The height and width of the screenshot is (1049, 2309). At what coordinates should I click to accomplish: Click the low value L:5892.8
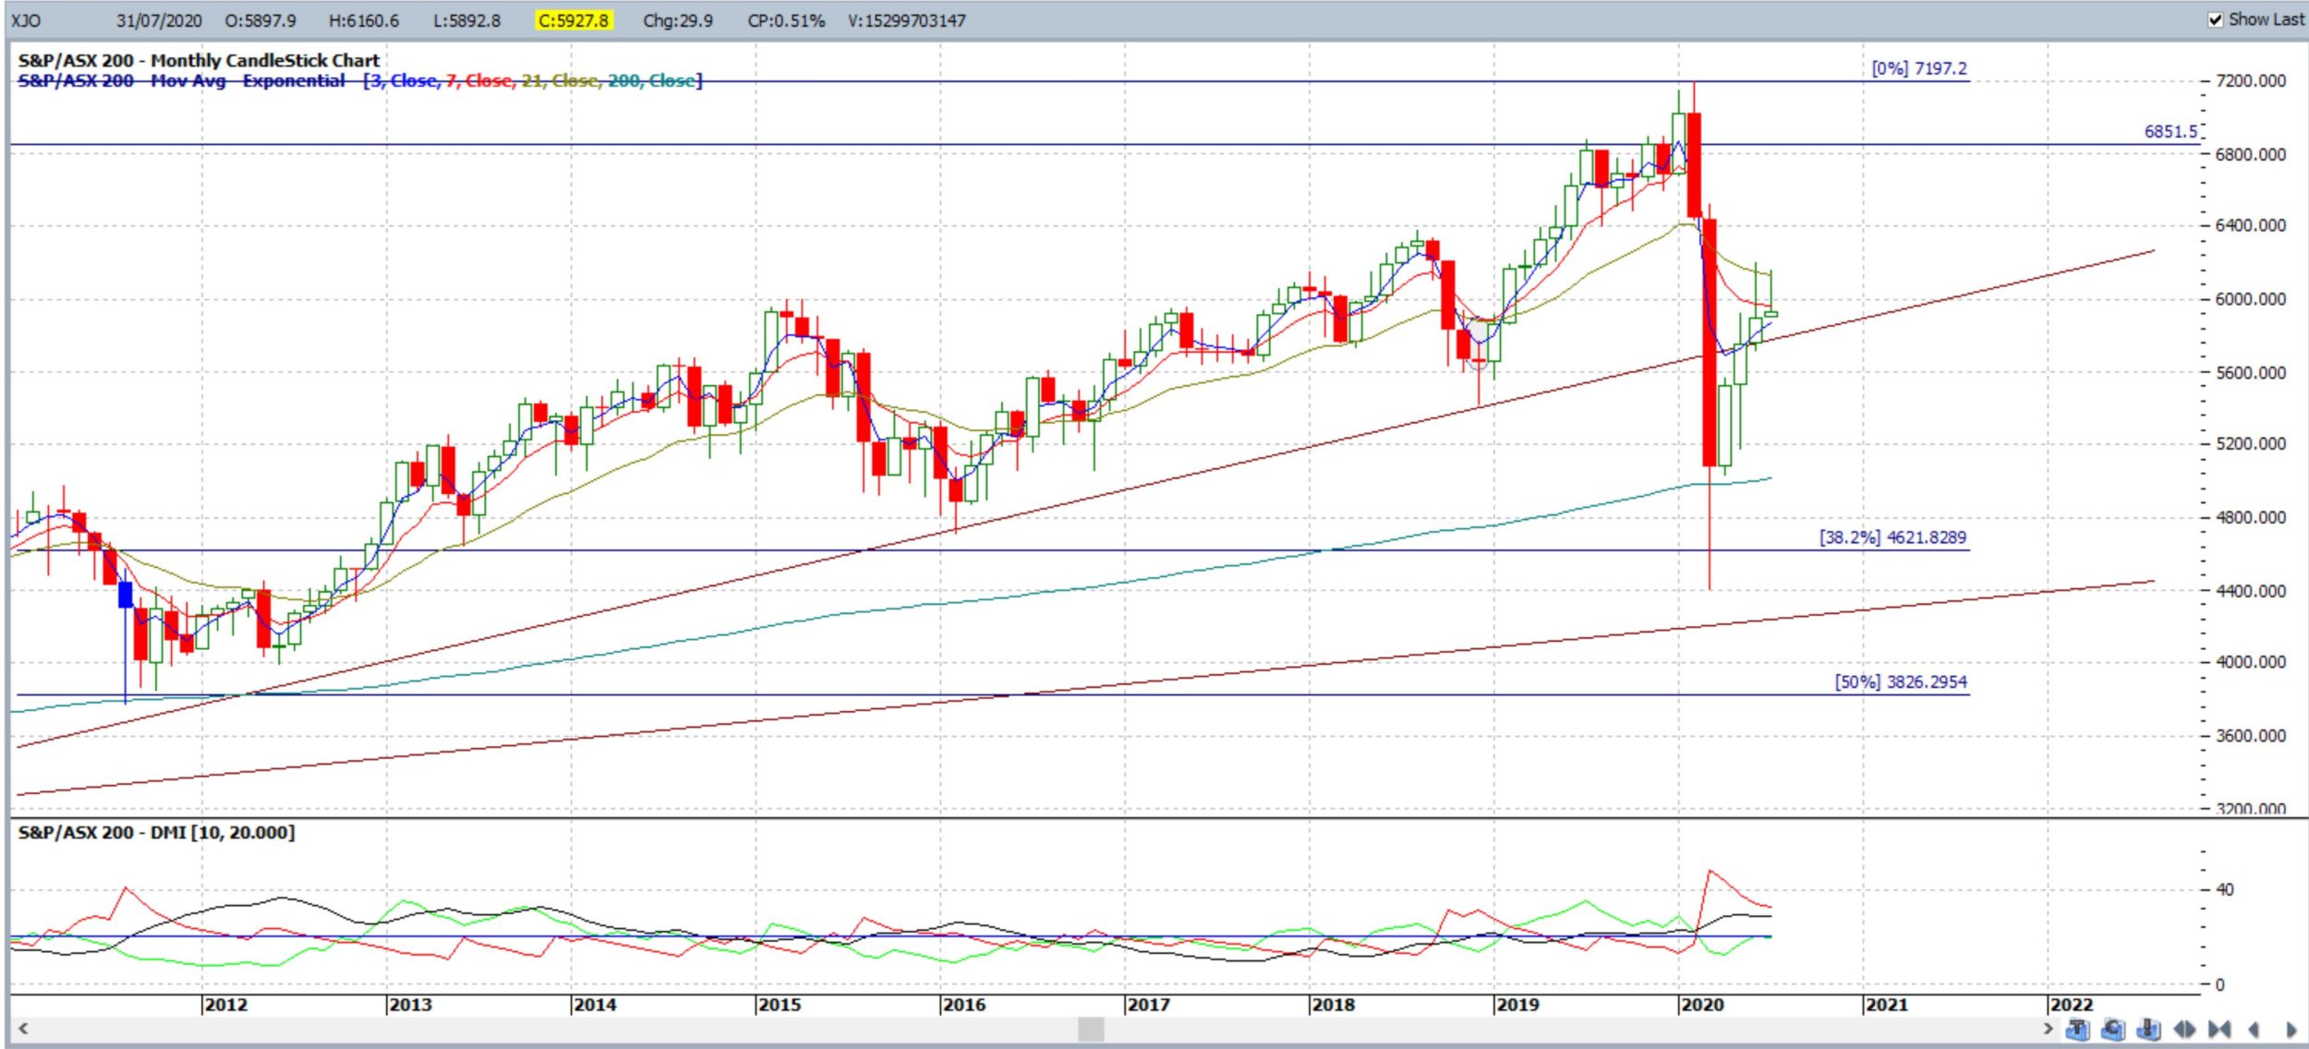(467, 20)
